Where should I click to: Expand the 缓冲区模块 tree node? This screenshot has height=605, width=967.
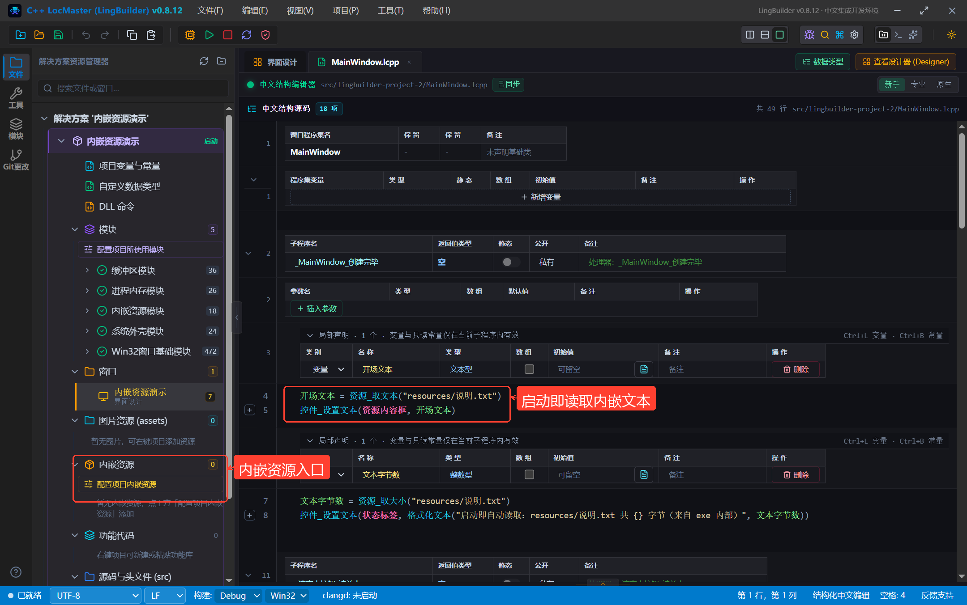(87, 270)
